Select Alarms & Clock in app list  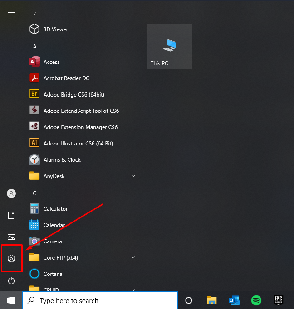point(62,160)
